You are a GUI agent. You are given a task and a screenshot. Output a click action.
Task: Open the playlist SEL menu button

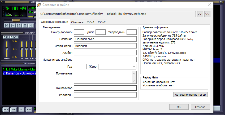[21, 109]
